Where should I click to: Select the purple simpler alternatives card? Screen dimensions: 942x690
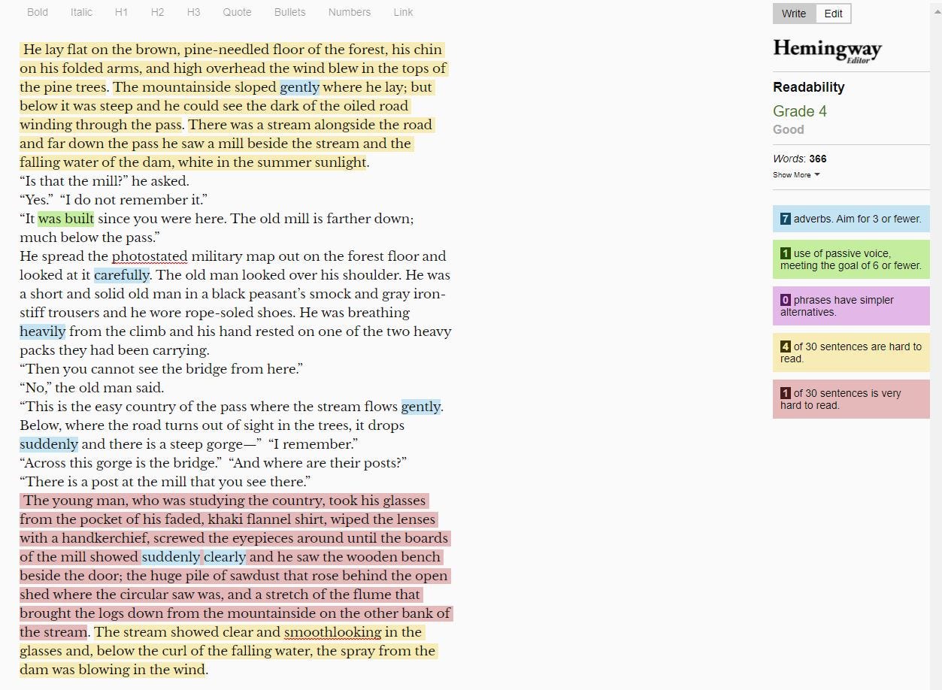(x=851, y=306)
